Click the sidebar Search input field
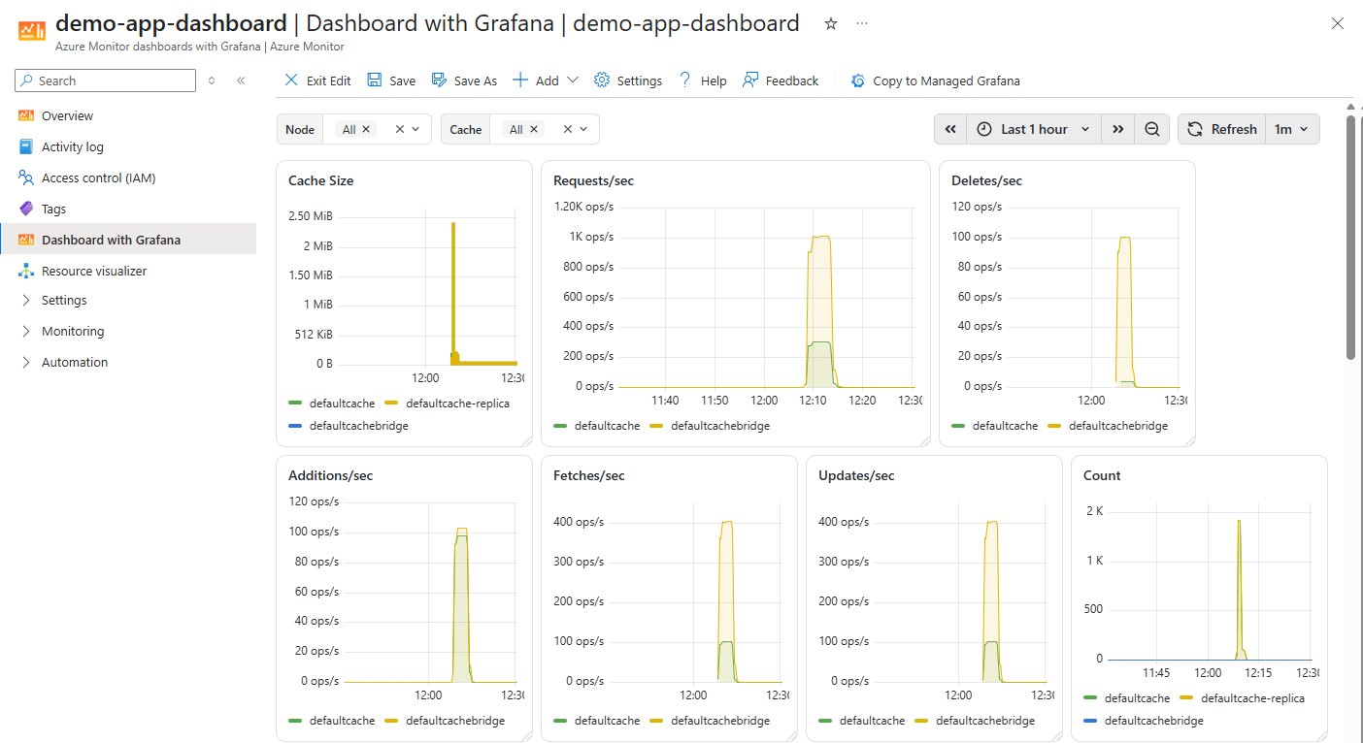Image resolution: width=1363 pixels, height=743 pixels. pos(106,81)
